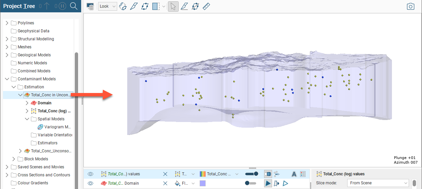
Task: Hide the Total_Conc Domain layer via eye icon
Action: click(90, 183)
